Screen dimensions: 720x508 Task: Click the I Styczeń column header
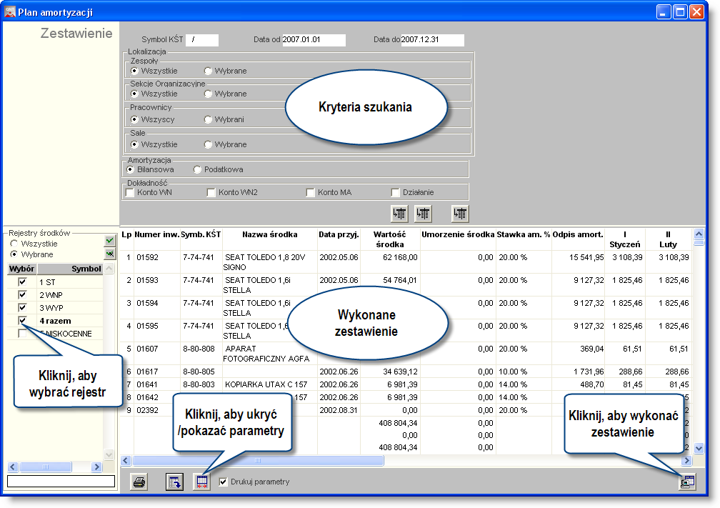[x=624, y=239]
